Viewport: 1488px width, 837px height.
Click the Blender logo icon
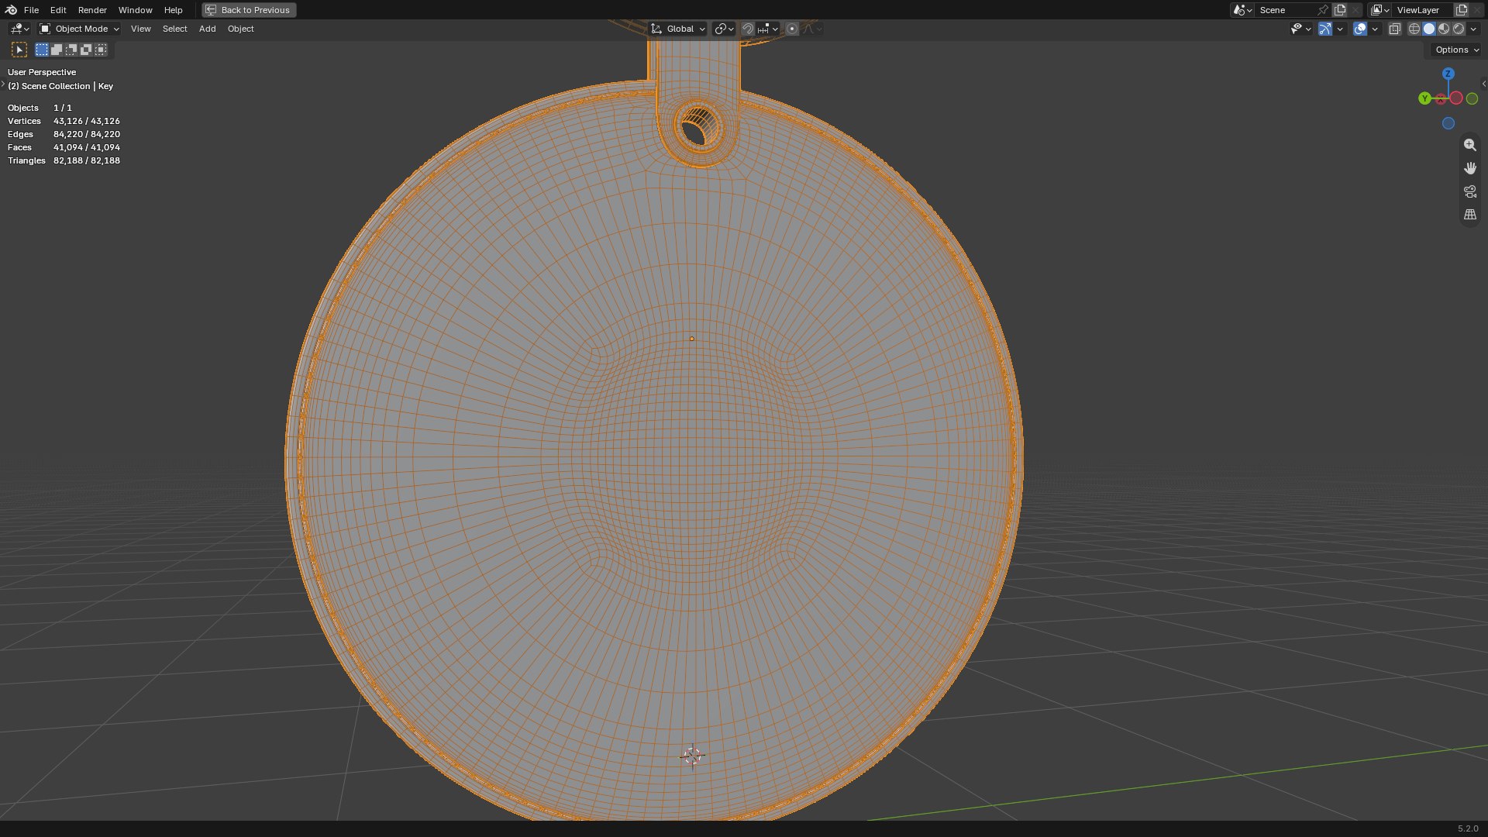(11, 10)
